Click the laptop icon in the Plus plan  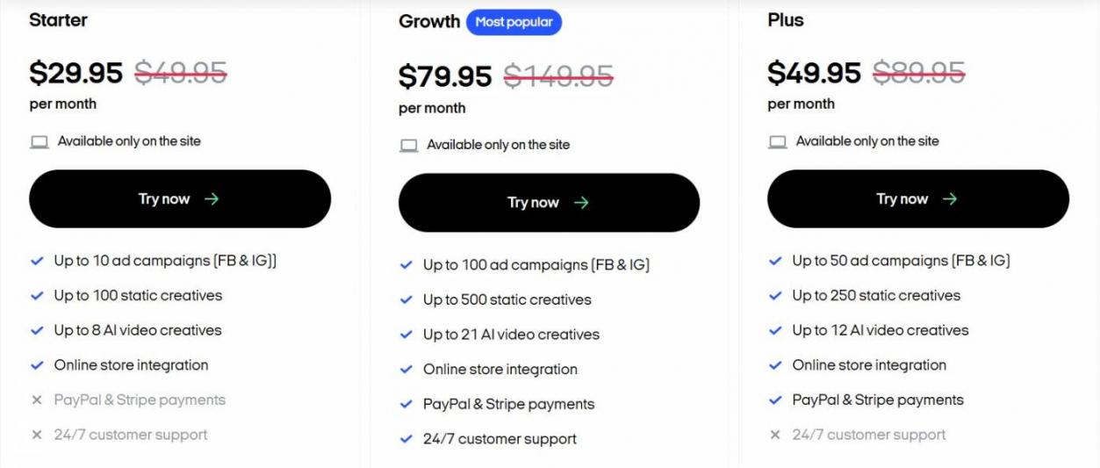pos(777,141)
